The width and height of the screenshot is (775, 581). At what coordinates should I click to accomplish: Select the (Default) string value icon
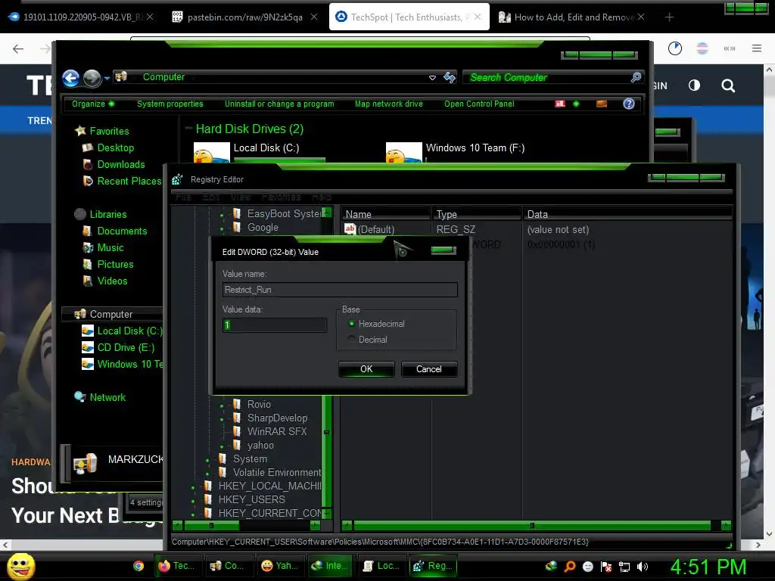tap(350, 228)
